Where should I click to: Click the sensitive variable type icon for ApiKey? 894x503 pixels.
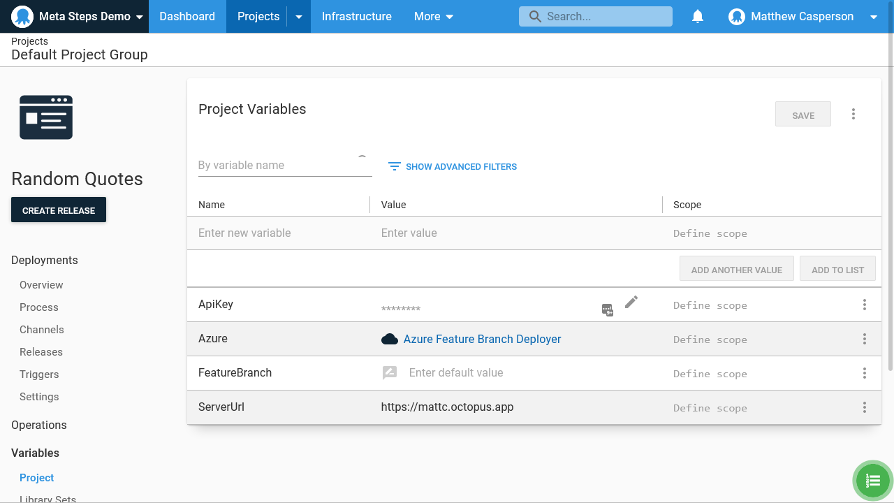[608, 309]
